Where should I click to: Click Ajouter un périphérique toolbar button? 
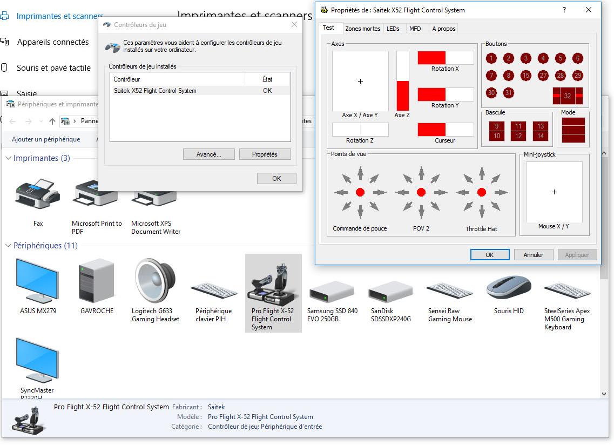46,139
